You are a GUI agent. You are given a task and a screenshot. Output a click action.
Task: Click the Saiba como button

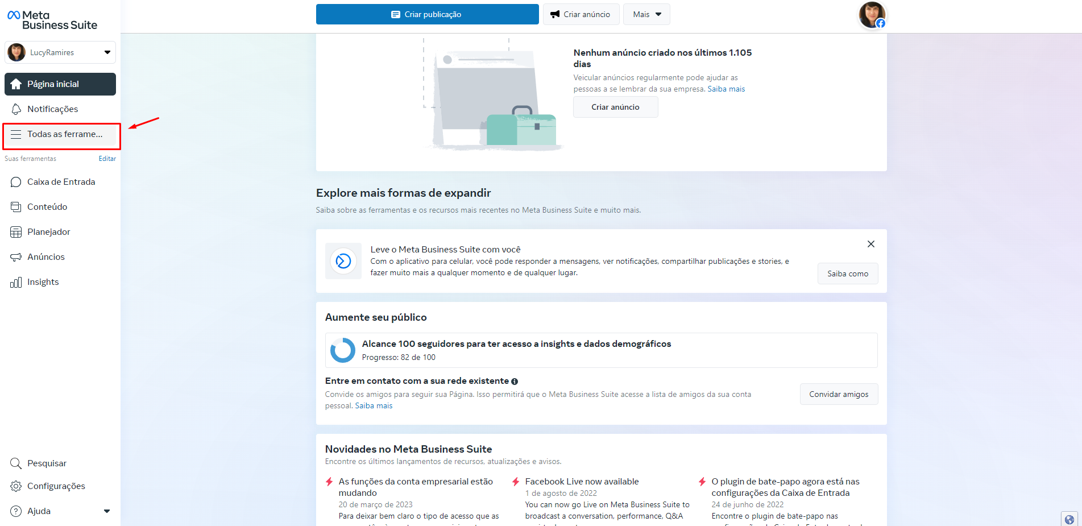click(848, 274)
